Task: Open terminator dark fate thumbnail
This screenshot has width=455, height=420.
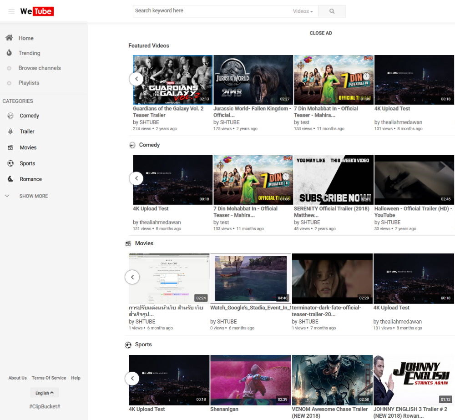Action: click(x=332, y=278)
